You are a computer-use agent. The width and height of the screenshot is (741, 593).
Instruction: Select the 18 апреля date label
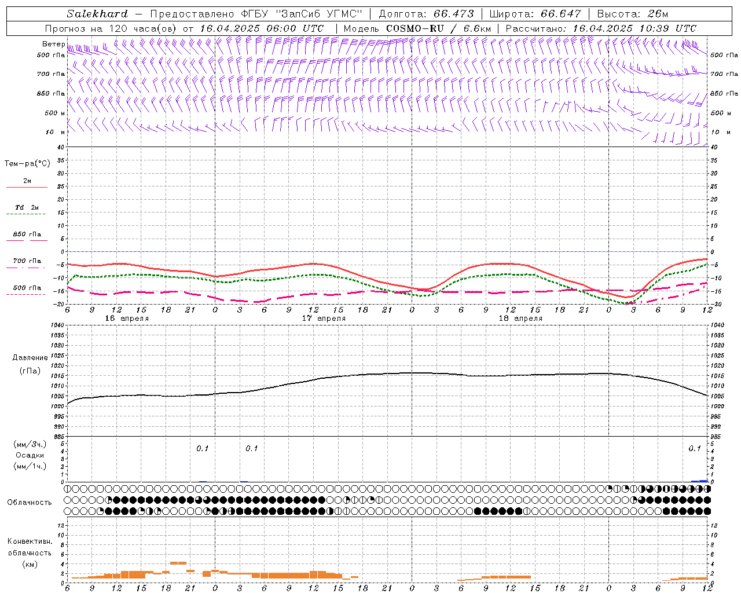(x=520, y=319)
